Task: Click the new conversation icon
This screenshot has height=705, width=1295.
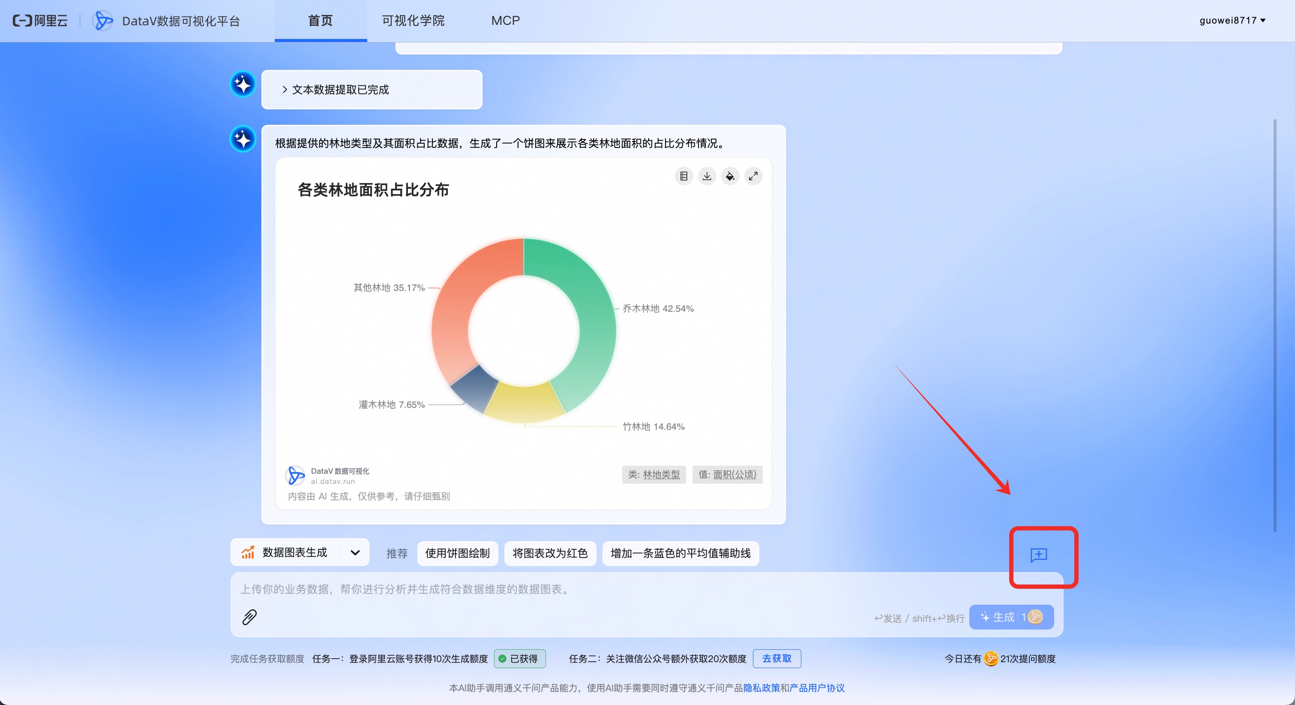Action: 1039,554
